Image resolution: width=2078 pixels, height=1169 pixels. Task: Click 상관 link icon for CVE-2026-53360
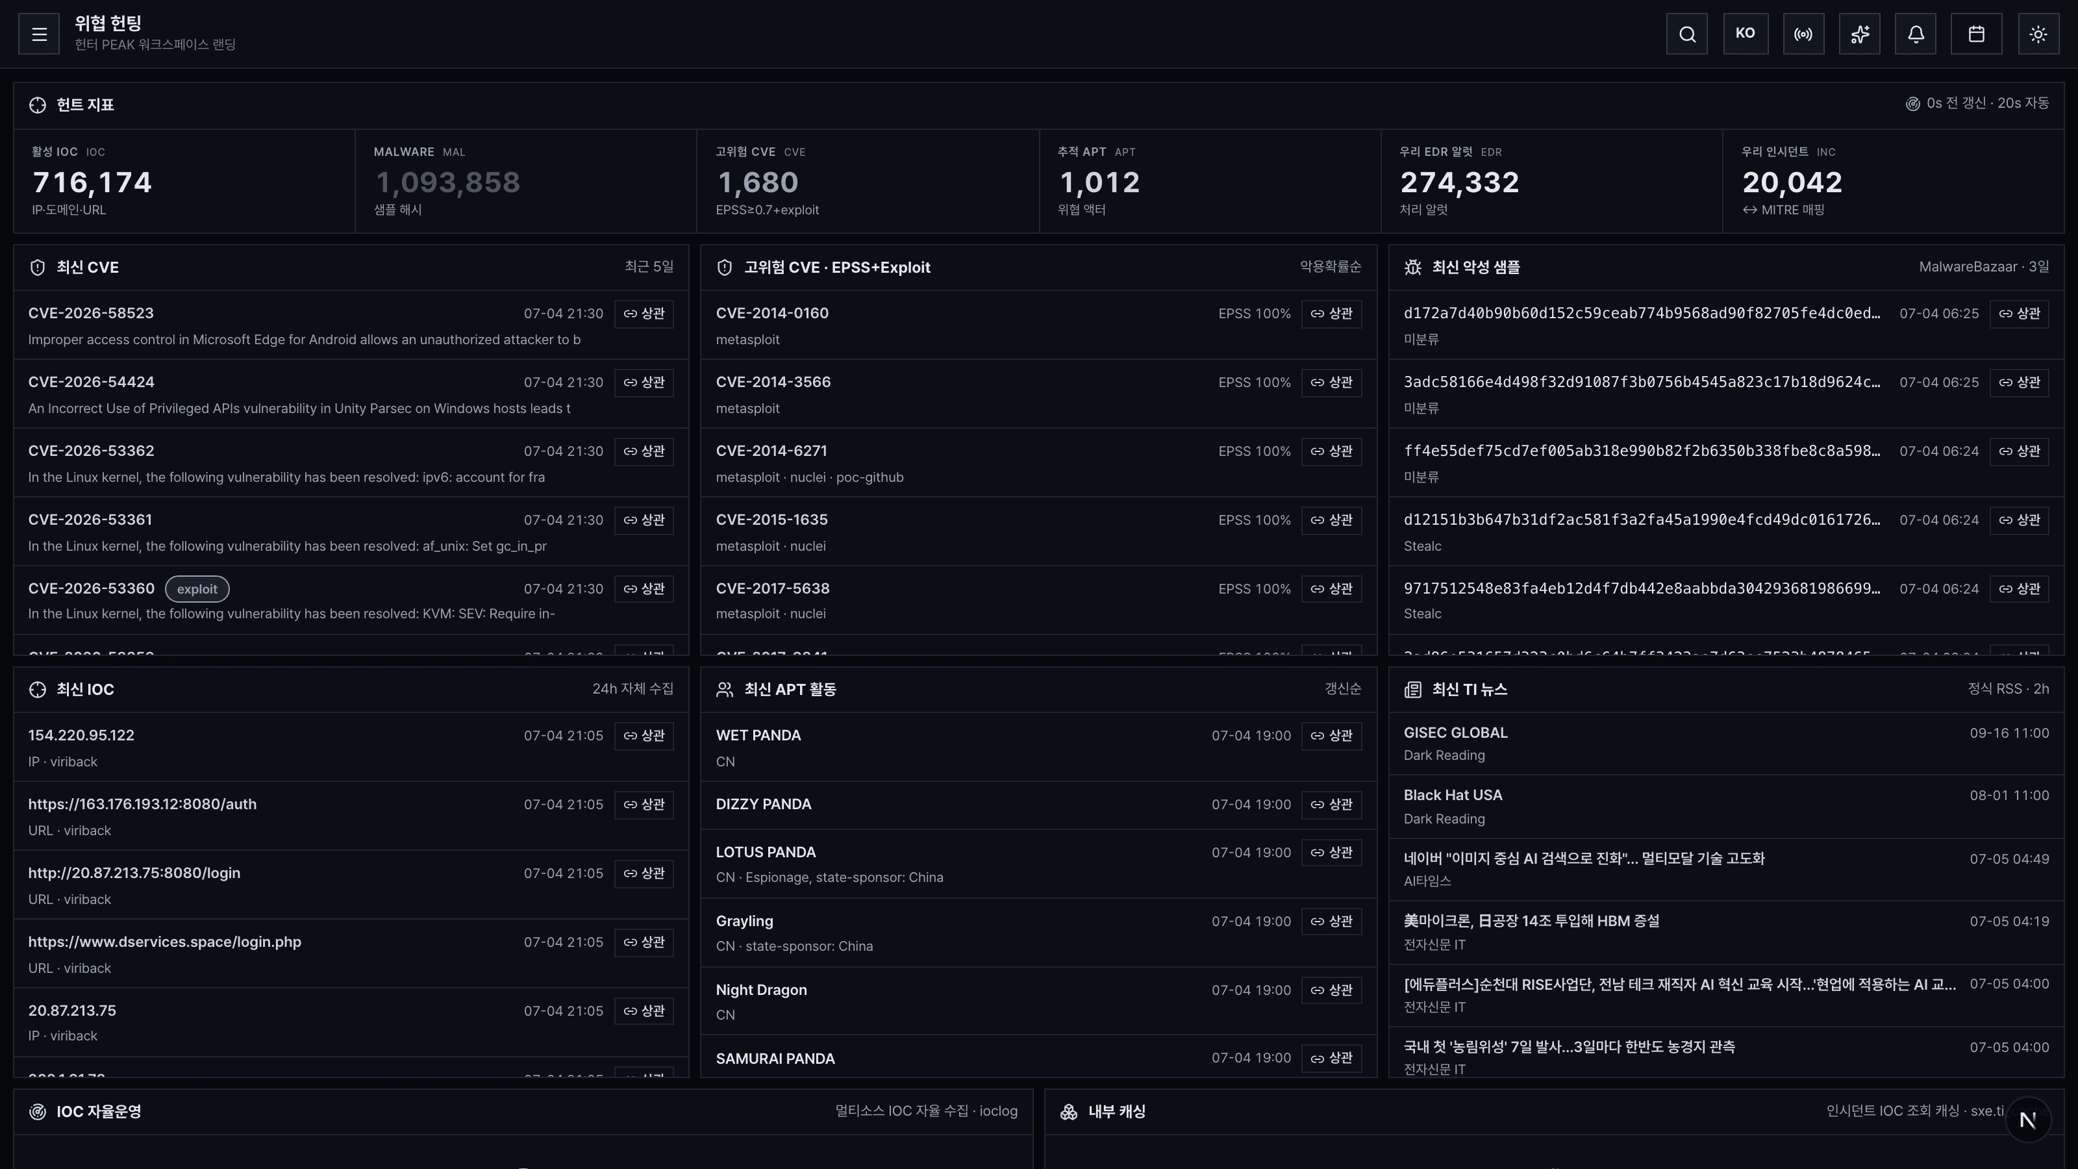tap(644, 589)
